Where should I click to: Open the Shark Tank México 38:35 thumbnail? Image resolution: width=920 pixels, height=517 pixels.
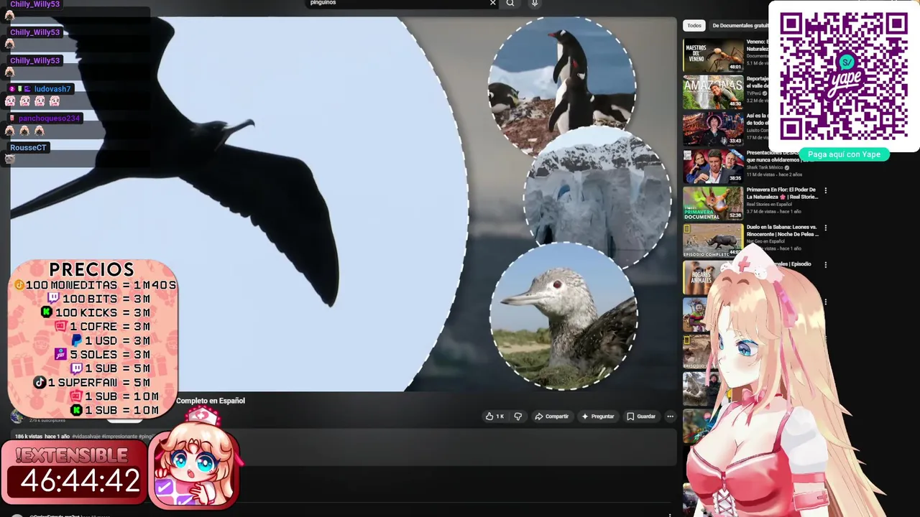[713, 166]
